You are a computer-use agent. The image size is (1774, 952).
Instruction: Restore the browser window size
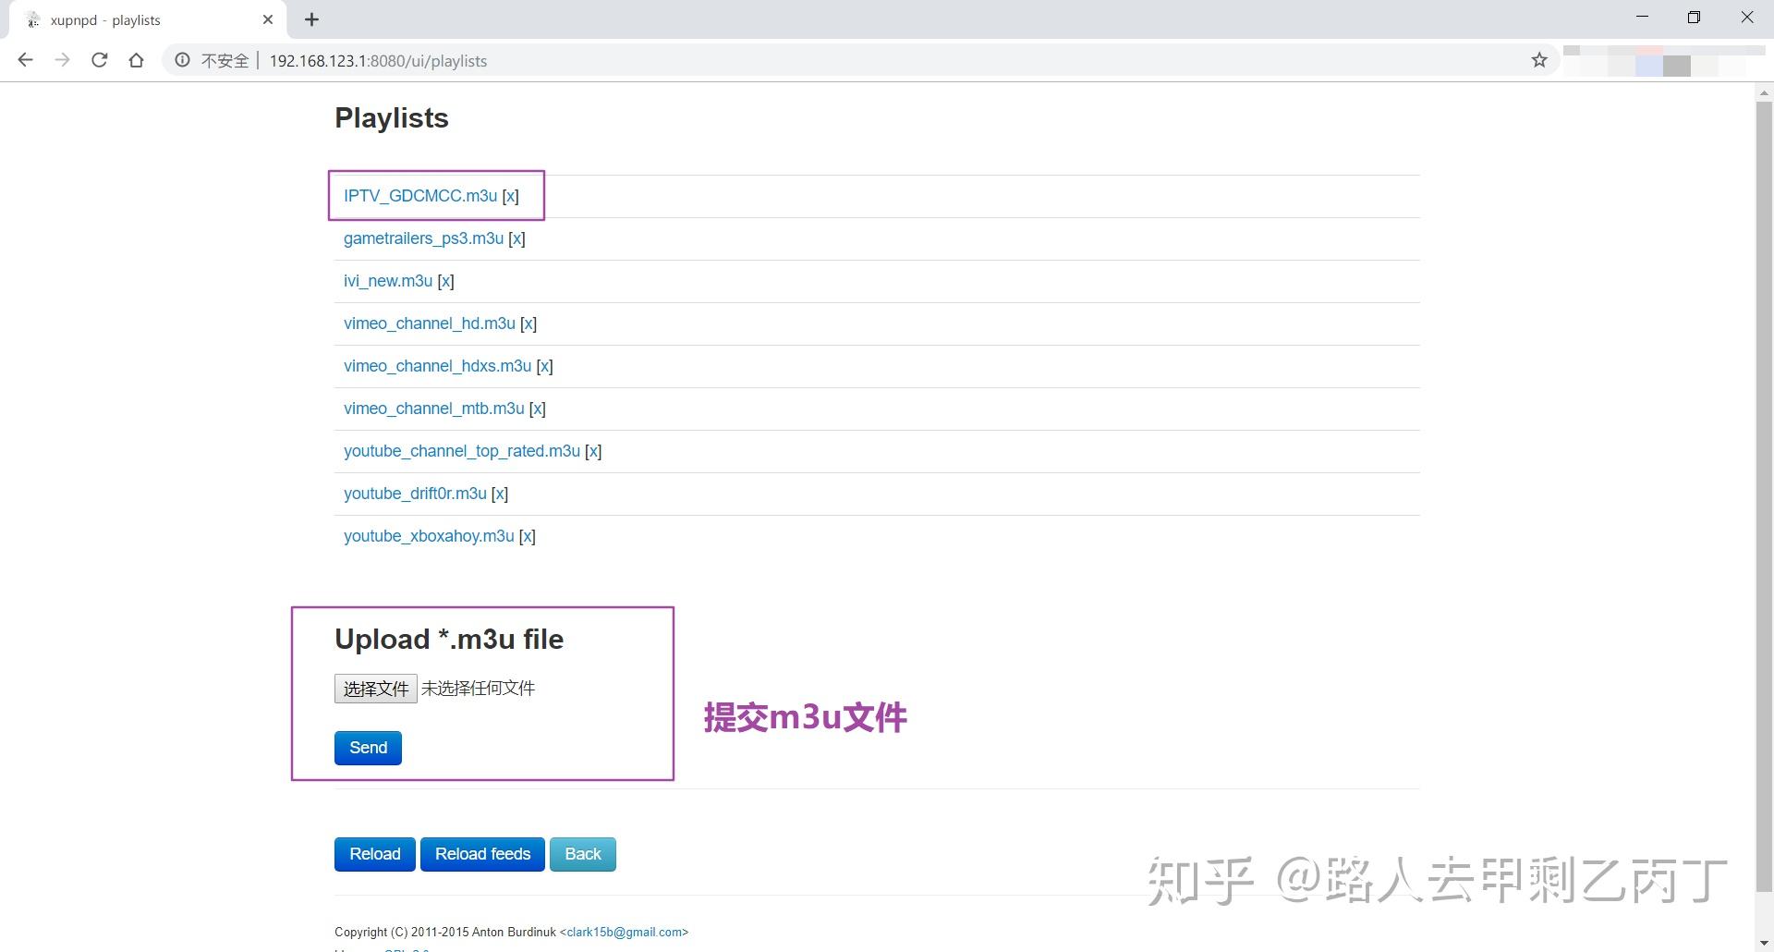[1694, 17]
